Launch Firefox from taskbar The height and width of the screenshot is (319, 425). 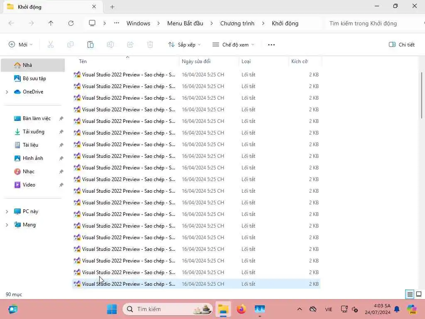[x=241, y=309]
